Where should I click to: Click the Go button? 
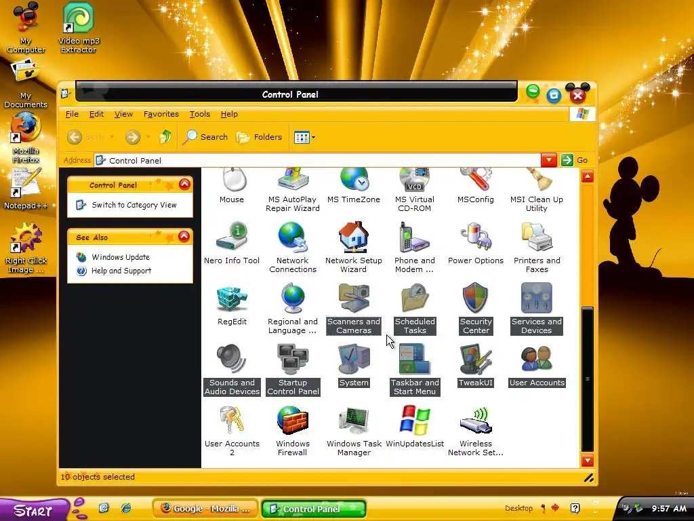click(575, 160)
